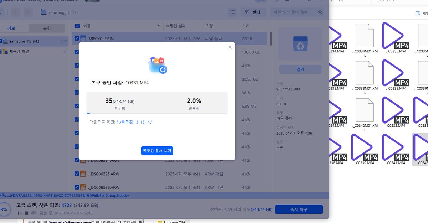This screenshot has height=223, width=428.
Task: Click the 136.60 GB size cell
Action: point(250,52)
